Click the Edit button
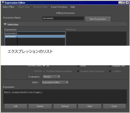This screenshot has width=130, height=113. point(16,106)
